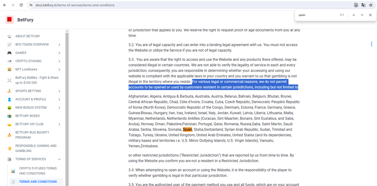Click the CRYPTO STAKING icon
The width and height of the screenshot is (377, 186).
pyautogui.click(x=9, y=61)
